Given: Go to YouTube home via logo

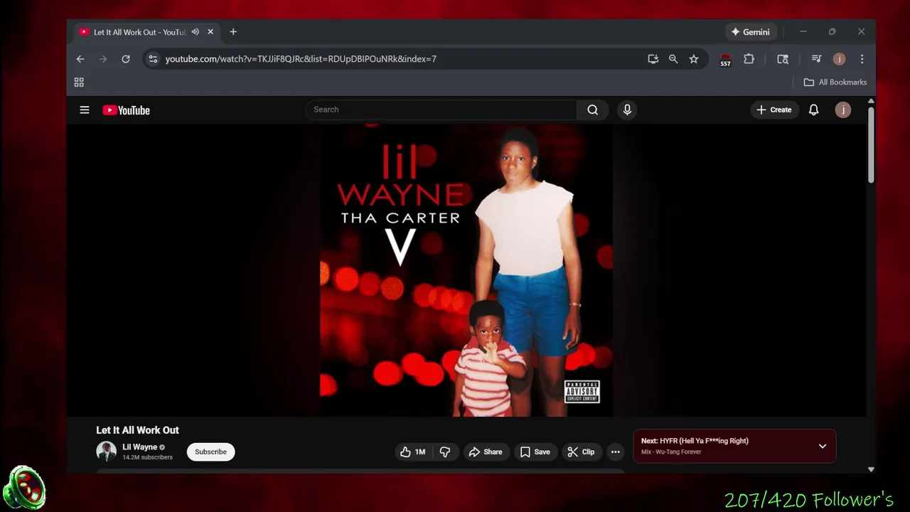Looking at the screenshot, I should 126,110.
